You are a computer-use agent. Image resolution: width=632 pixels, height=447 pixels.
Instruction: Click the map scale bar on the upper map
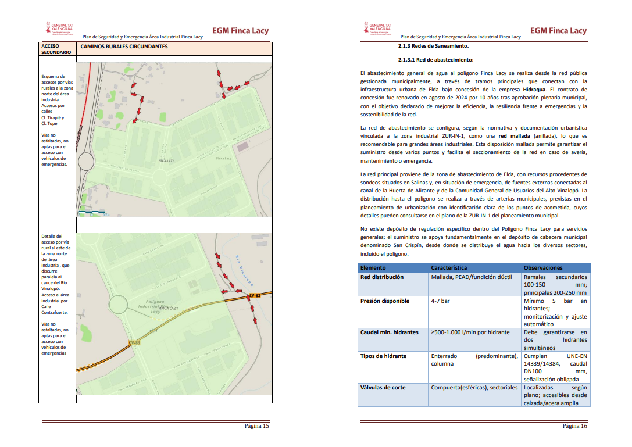click(x=93, y=213)
